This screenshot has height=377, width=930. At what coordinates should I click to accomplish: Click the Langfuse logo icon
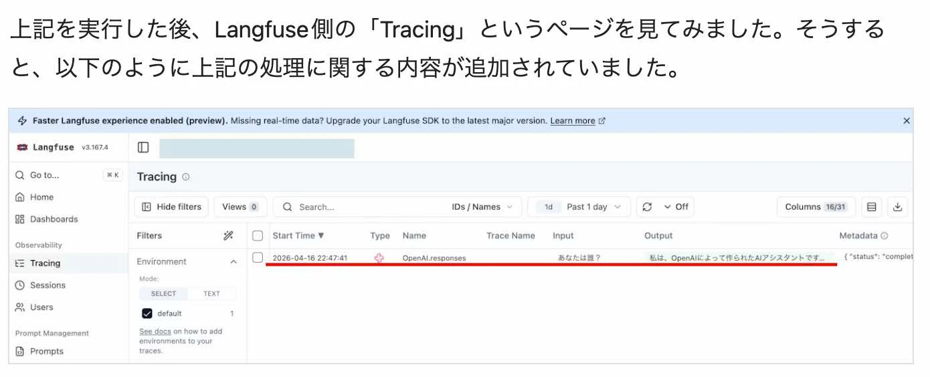(x=22, y=147)
